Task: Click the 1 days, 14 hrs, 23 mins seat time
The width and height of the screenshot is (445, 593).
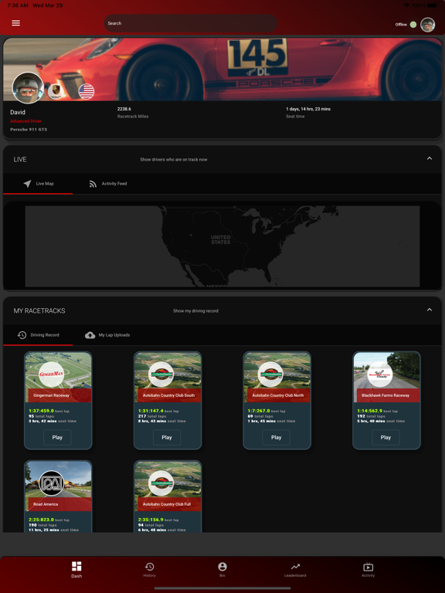Action: [308, 109]
